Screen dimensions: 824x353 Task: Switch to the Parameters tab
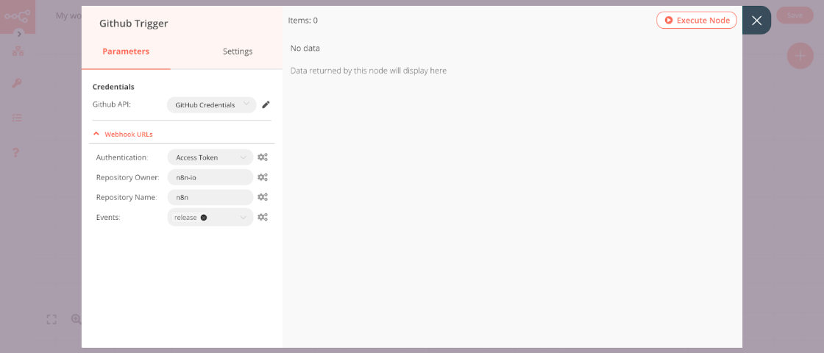(126, 51)
